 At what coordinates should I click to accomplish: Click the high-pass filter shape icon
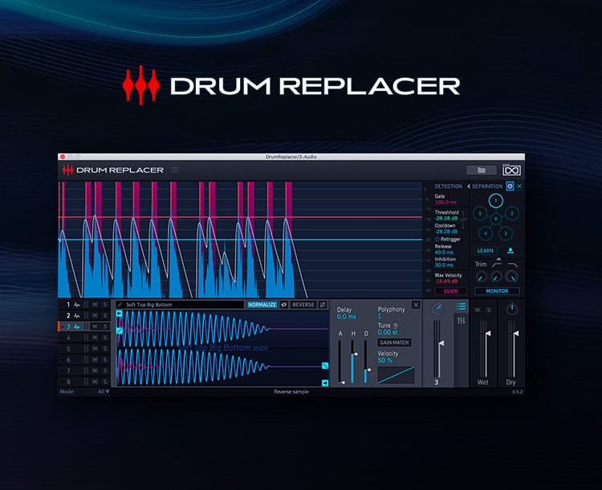497,265
